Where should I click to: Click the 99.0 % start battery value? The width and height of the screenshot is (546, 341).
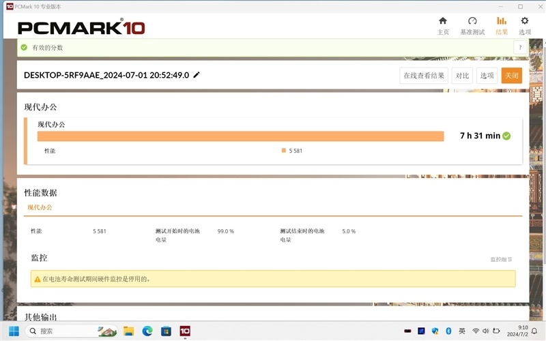pyautogui.click(x=226, y=231)
